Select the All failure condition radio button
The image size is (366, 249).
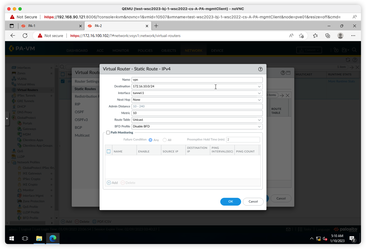pyautogui.click(x=164, y=140)
